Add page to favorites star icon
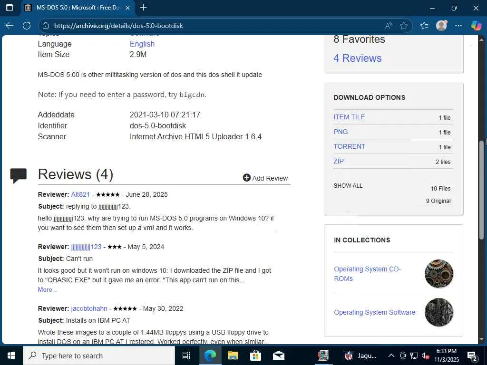The height and width of the screenshot is (365, 487). (404, 26)
